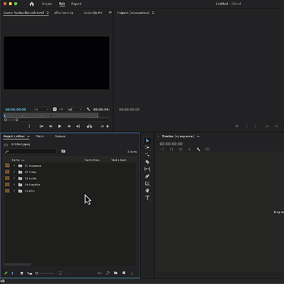Click the New Item icon in Project footer
284x284 pixels.
pyautogui.click(x=124, y=273)
